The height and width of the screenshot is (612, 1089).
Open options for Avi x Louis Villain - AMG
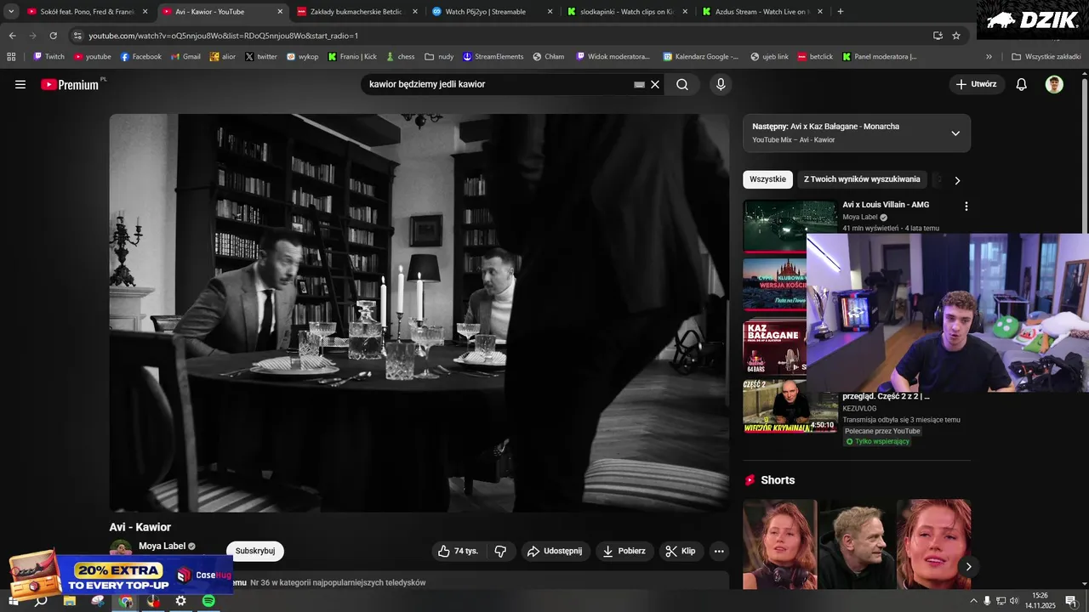click(x=966, y=206)
